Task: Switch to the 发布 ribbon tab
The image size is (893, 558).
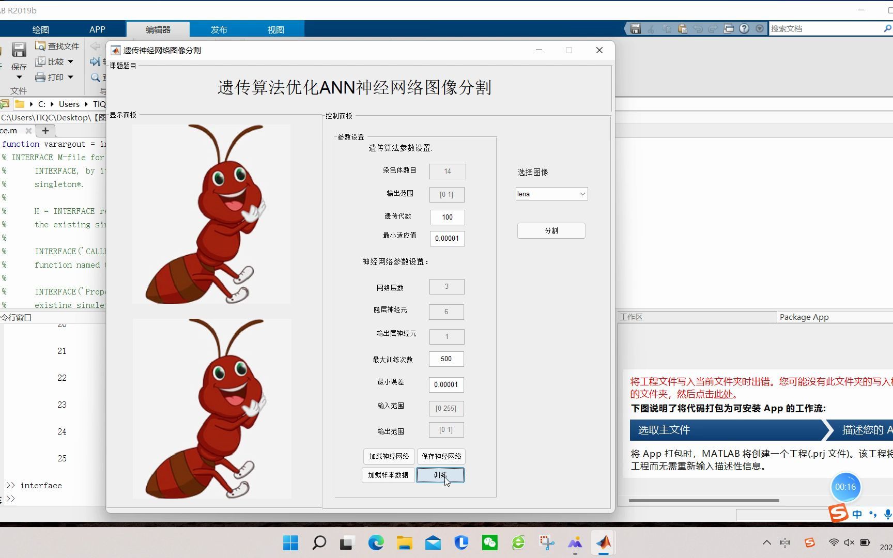Action: pyautogui.click(x=219, y=29)
